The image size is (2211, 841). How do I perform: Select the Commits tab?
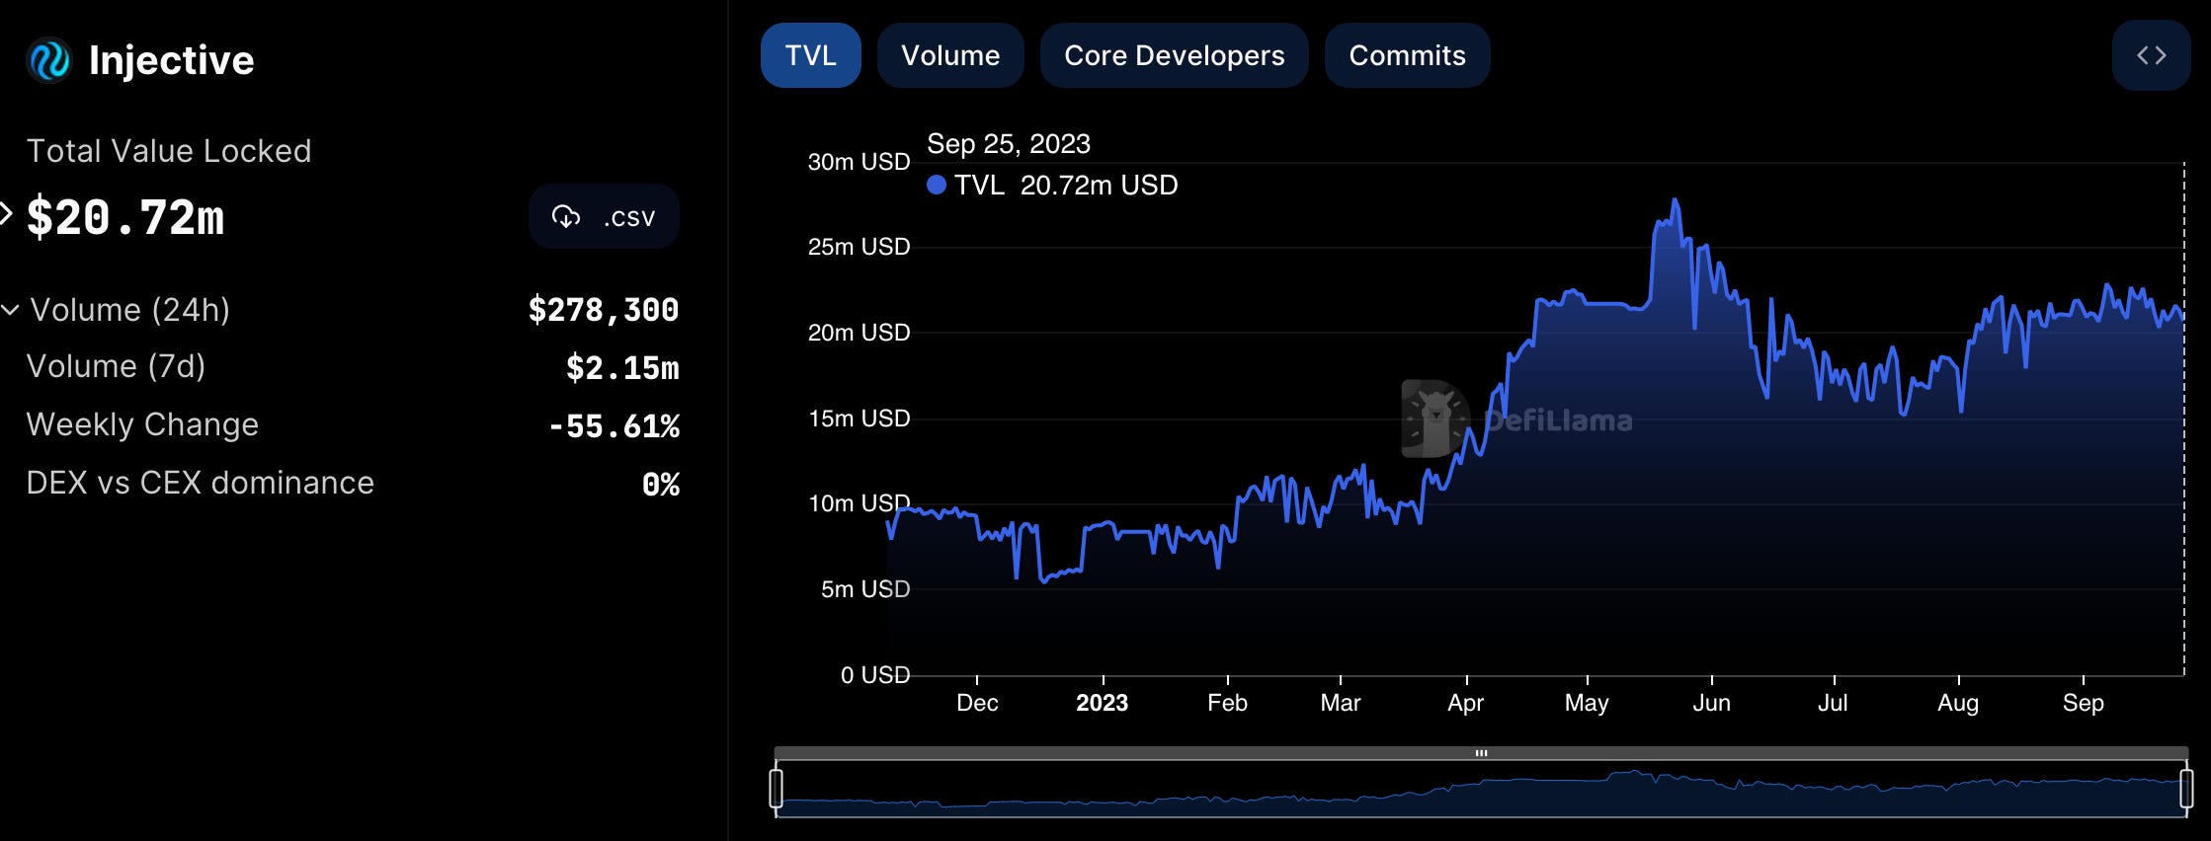coord(1407,55)
